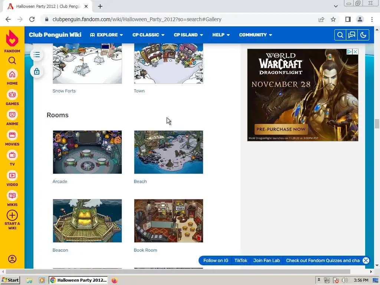The height and width of the screenshot is (285, 380).
Task: Open the Chrome three-dot menu
Action: tap(372, 19)
